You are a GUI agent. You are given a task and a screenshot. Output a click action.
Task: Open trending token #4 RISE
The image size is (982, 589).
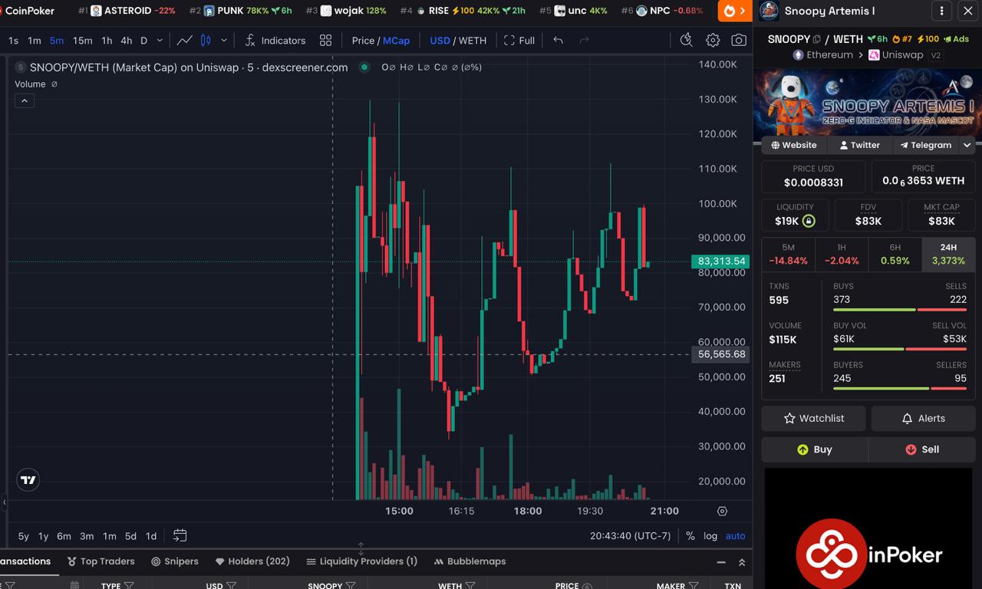click(x=463, y=11)
